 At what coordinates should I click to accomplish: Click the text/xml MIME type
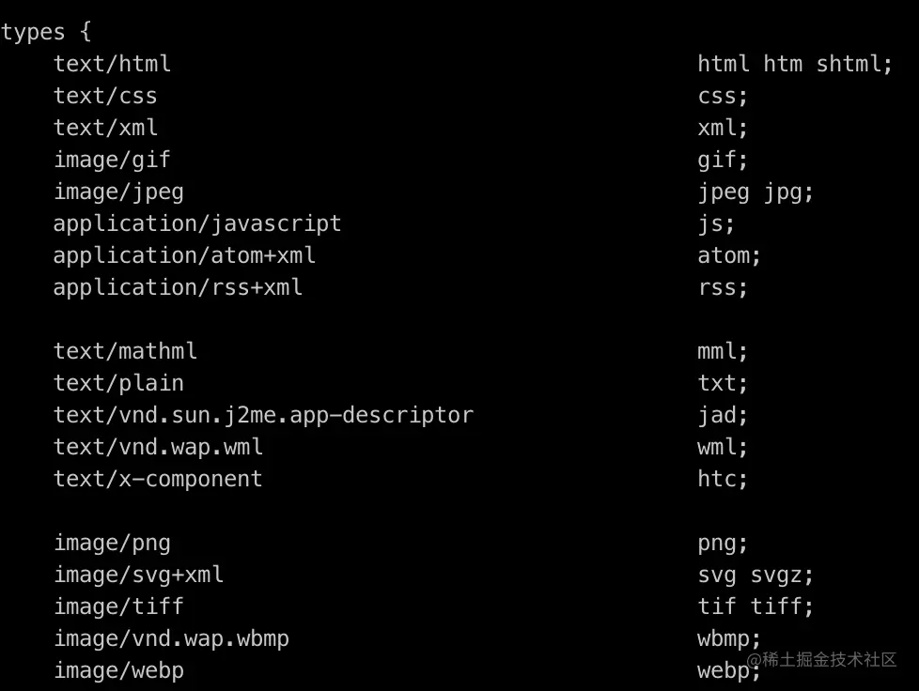click(x=105, y=128)
